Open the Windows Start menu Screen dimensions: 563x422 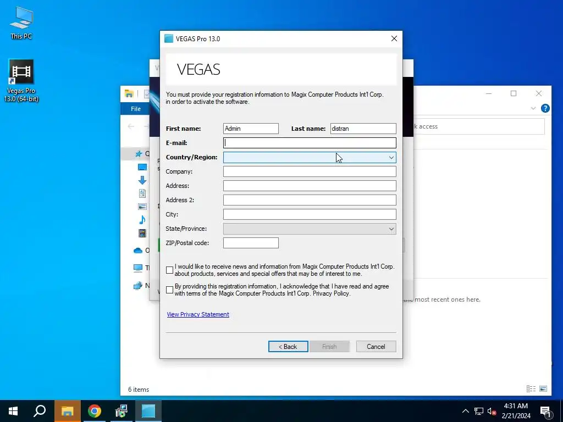pos(13,411)
